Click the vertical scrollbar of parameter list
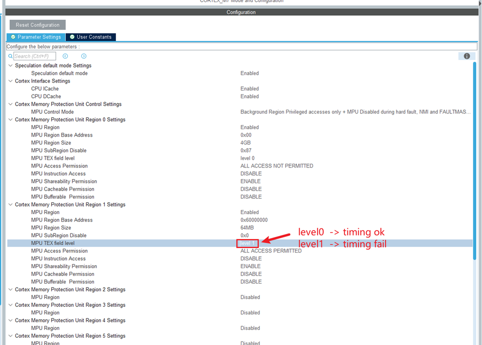The width and height of the screenshot is (482, 345). [475, 160]
